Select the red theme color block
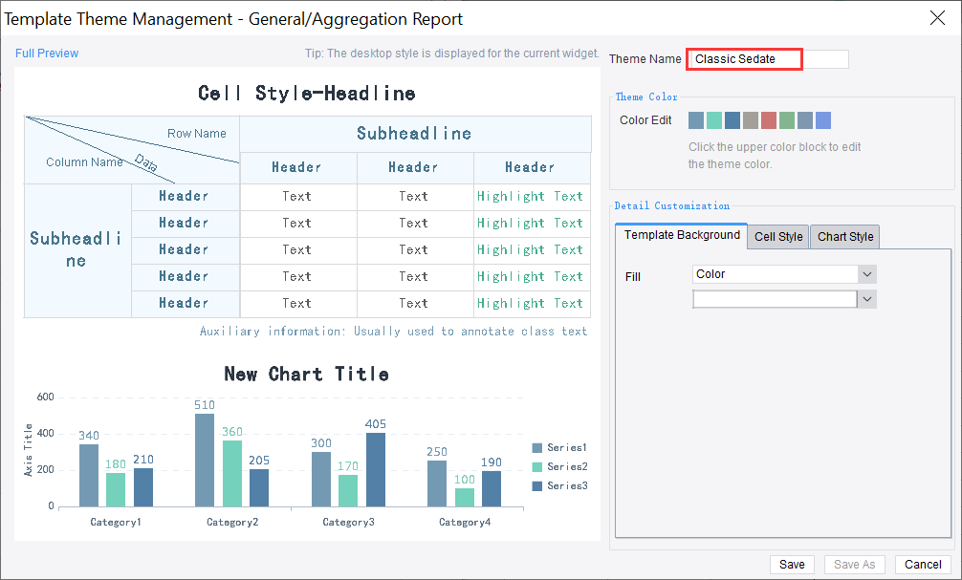The width and height of the screenshot is (962, 580). 769,119
